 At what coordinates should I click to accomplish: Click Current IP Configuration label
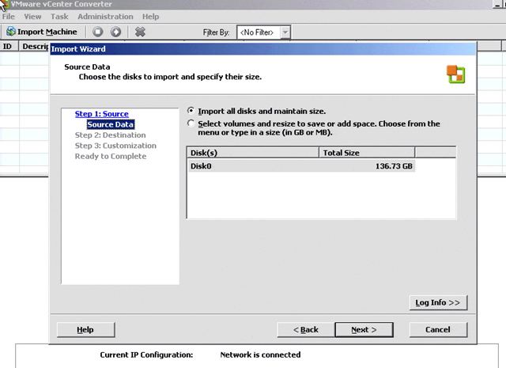point(146,355)
